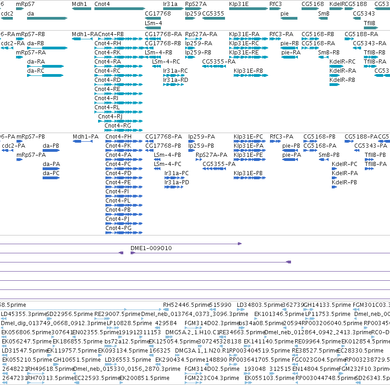
Task: Click transcript Cnot4-RH
Action: point(108,43)
